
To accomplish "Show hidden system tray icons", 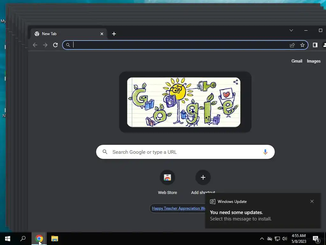I will (262, 239).
